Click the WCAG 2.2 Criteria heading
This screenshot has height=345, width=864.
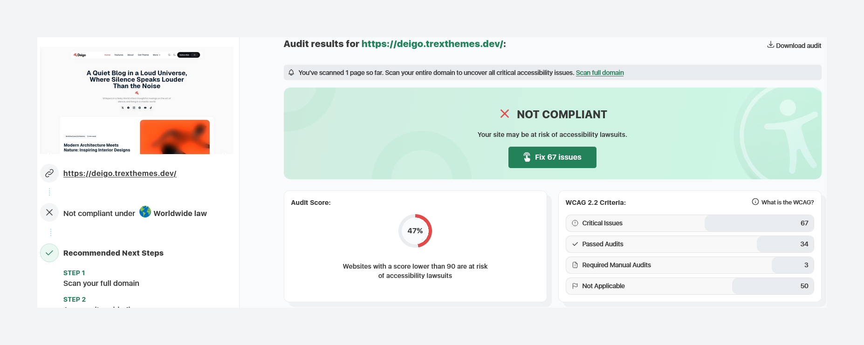[x=596, y=203]
